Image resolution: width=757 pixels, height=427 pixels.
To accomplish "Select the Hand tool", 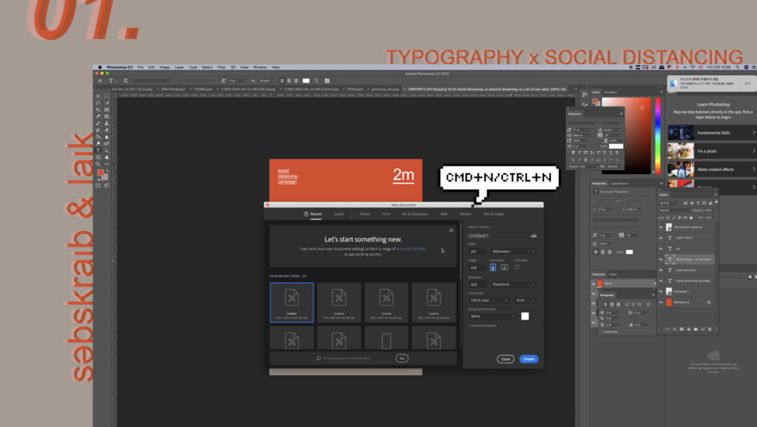I will [107, 157].
